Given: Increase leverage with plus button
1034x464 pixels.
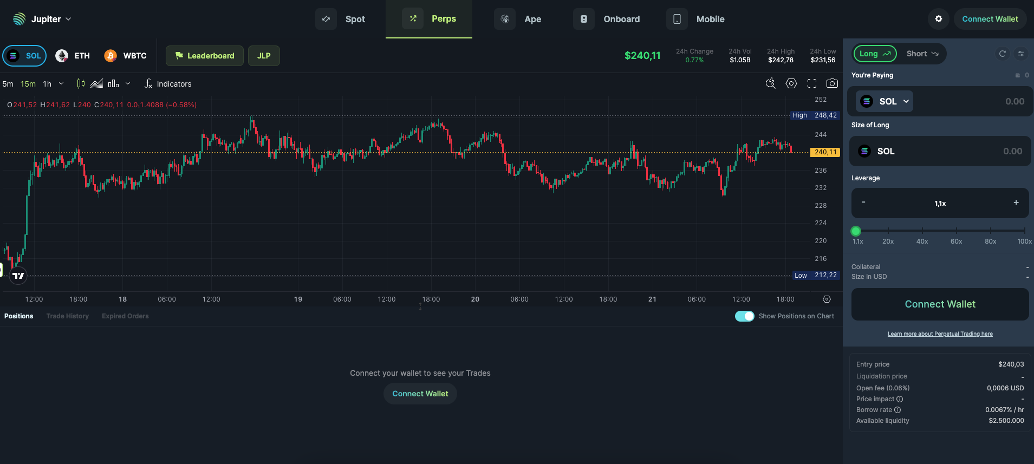Looking at the screenshot, I should tap(1016, 202).
